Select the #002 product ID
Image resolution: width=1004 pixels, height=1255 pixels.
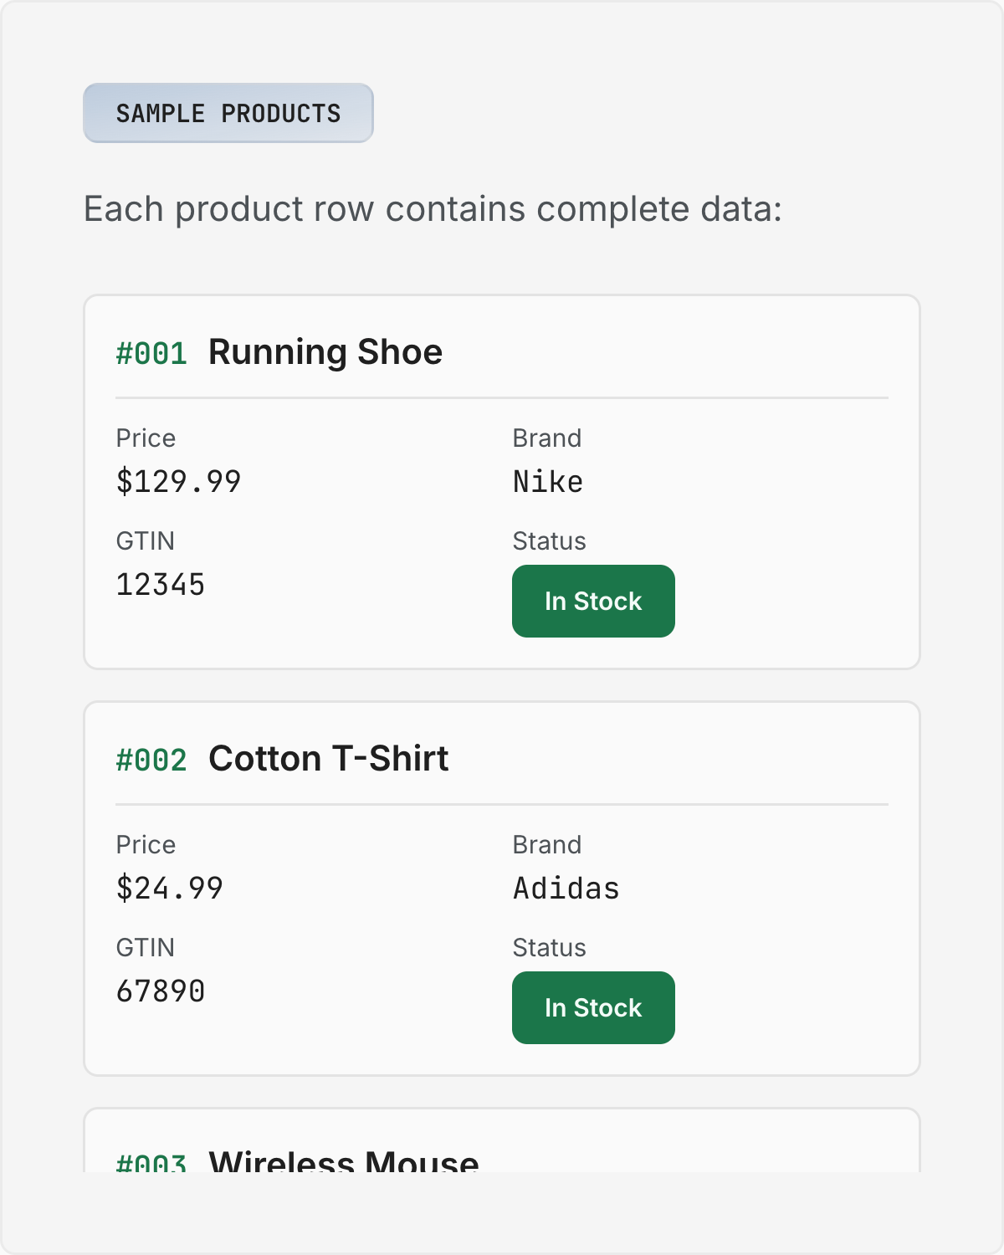coord(151,760)
